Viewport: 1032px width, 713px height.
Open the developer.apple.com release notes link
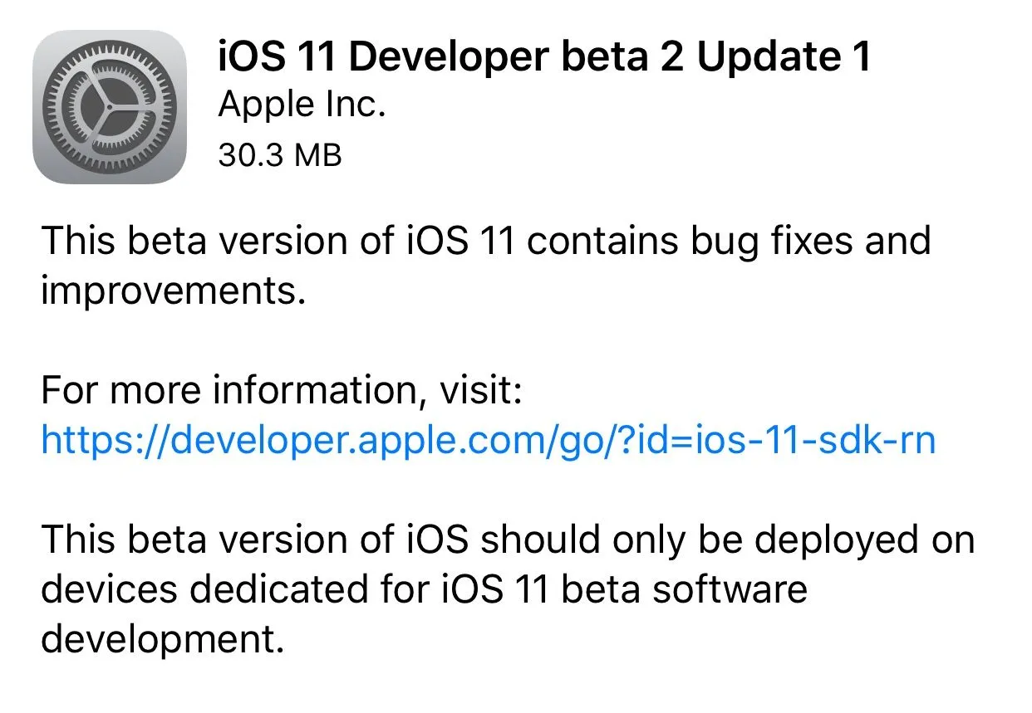point(488,439)
